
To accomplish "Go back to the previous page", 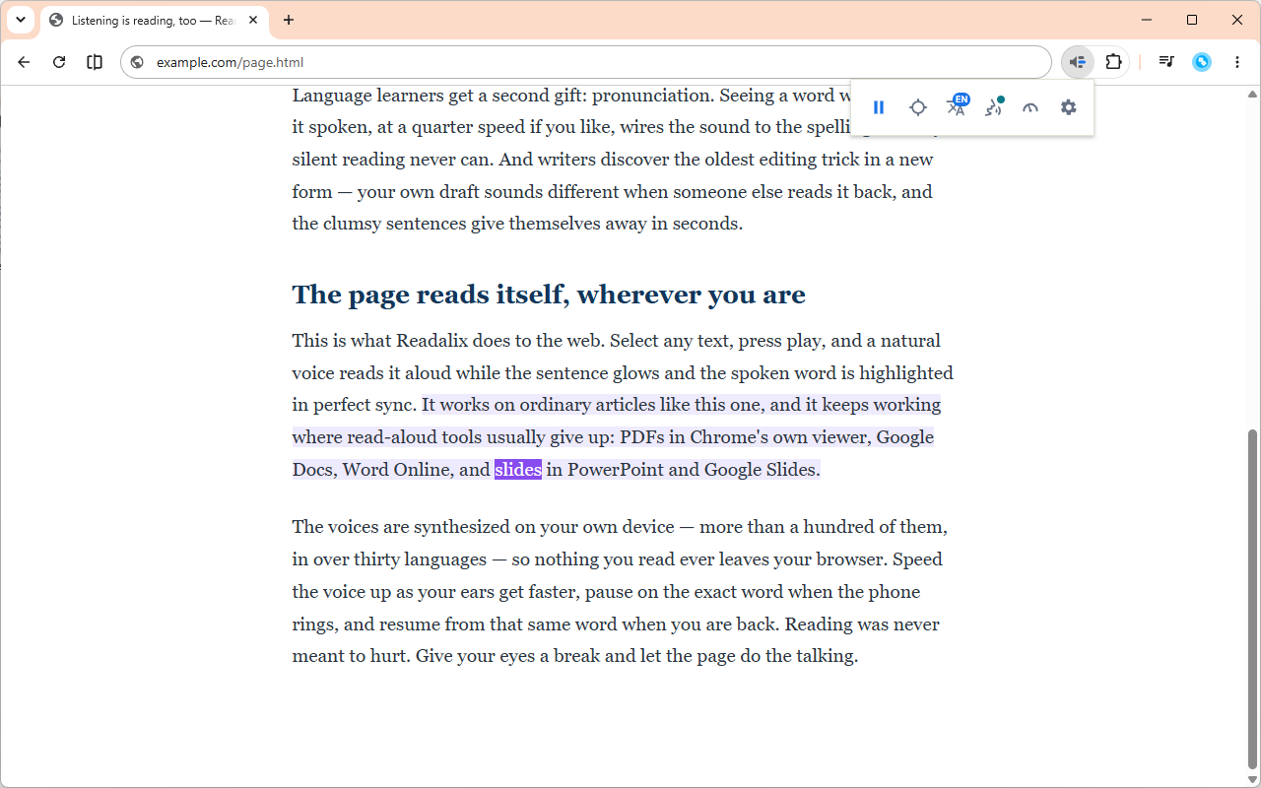I will (24, 62).
